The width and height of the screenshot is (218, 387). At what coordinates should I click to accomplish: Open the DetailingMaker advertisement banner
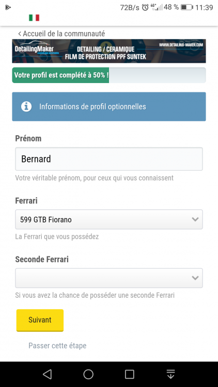pos(109,51)
